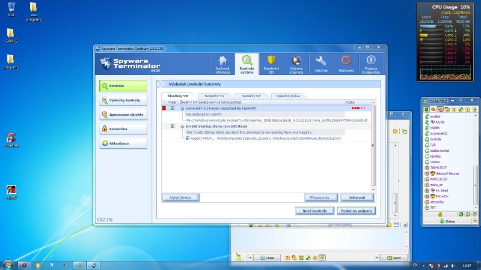Open Ignorované objekty sidebar item

coord(123,115)
